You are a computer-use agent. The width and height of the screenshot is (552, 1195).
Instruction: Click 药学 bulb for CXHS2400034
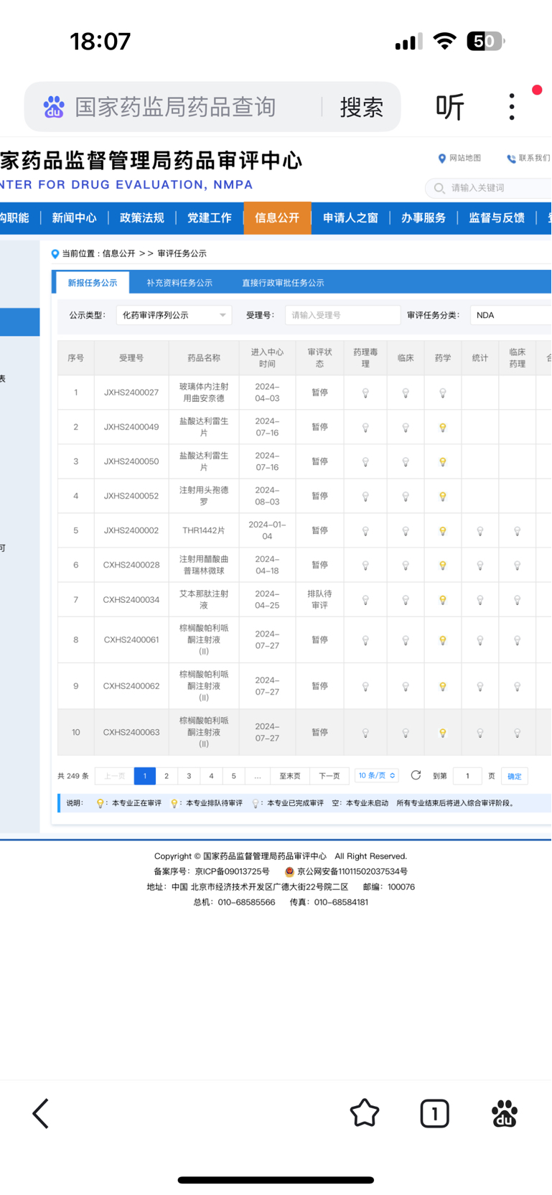click(443, 600)
